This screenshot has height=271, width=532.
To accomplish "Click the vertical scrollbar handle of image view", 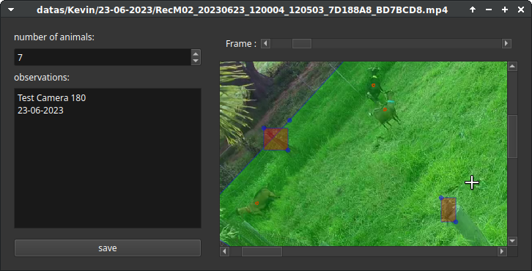I will coord(512,136).
